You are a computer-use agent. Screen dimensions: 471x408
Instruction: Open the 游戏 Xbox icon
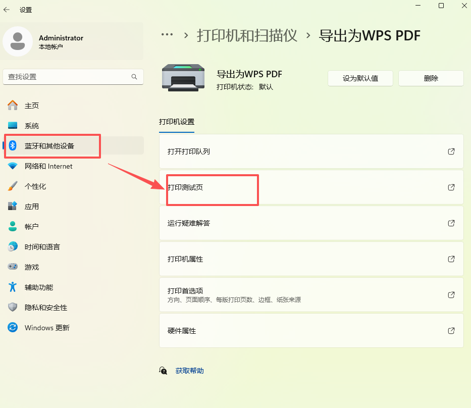pyautogui.click(x=12, y=267)
